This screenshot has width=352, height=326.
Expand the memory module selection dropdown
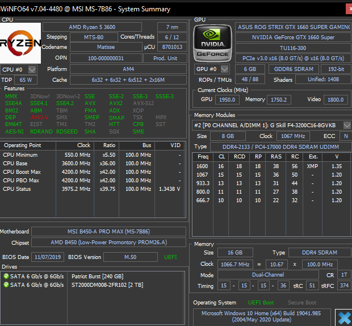(x=347, y=125)
